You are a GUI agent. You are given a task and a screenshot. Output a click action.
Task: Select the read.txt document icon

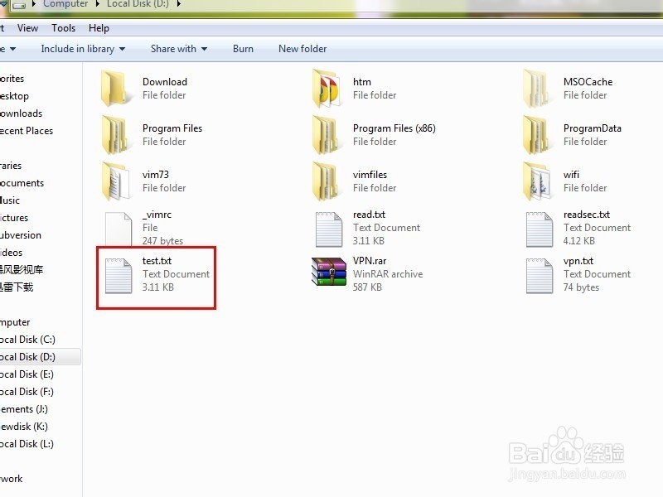329,229
